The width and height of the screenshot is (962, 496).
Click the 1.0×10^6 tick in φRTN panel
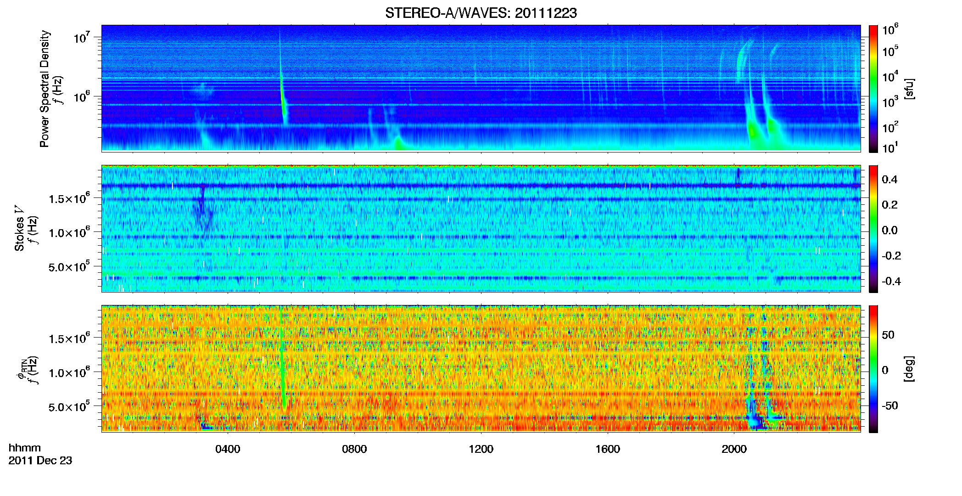point(69,372)
